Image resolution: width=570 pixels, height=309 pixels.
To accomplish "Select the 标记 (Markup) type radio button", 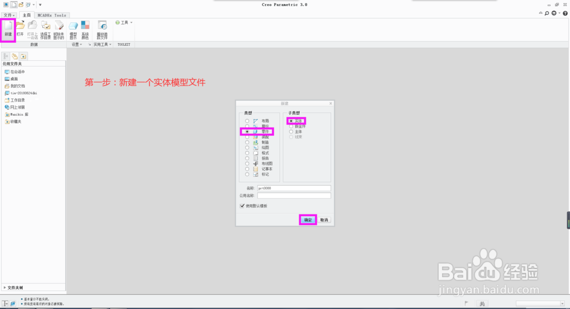I will click(247, 174).
